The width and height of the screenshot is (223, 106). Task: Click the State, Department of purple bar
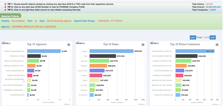[31, 71]
